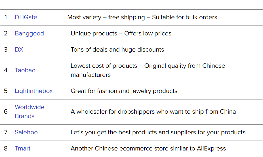Image resolution: width=263 pixels, height=157 pixels.
Task: Visit the Taobao link
Action: (x=25, y=70)
